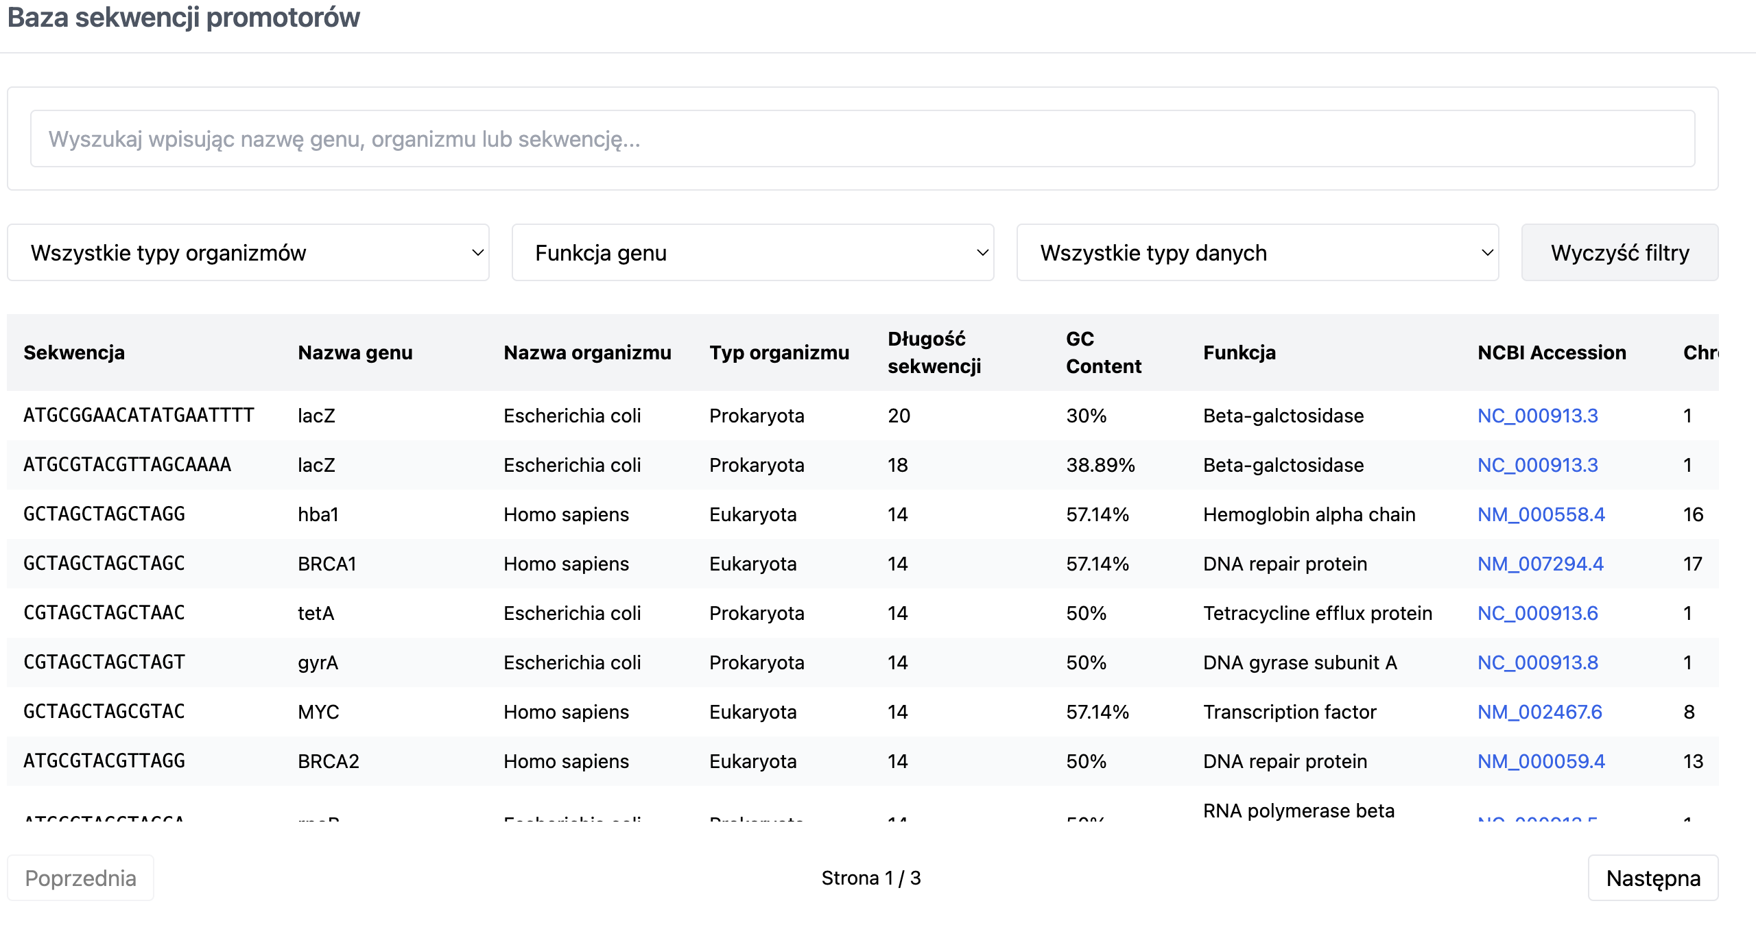
Task: Click the Nazwa genu column header
Action: (355, 352)
